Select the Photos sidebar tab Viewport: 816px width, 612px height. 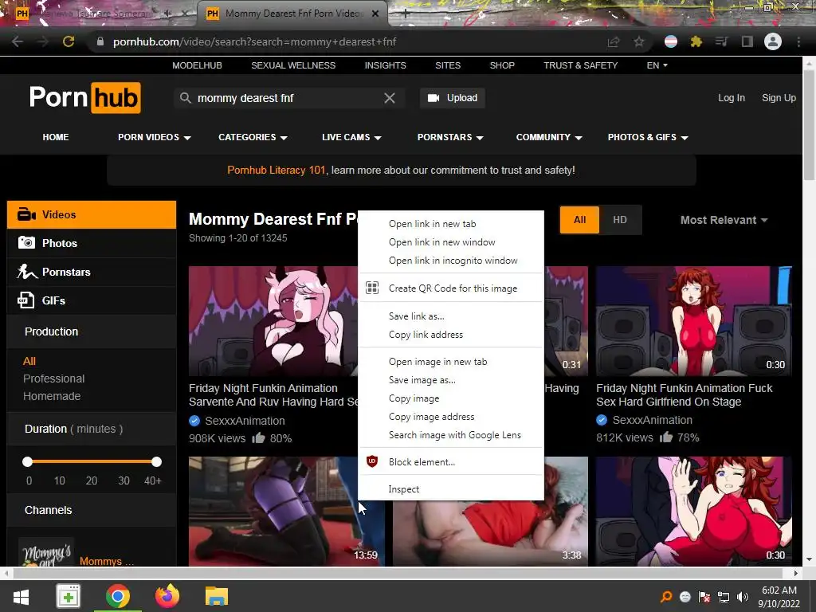pos(92,243)
